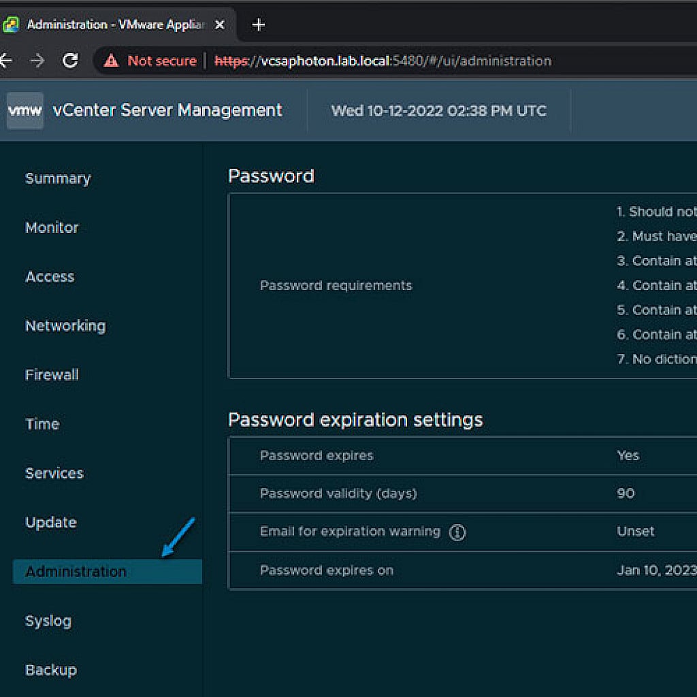The height and width of the screenshot is (697, 697).
Task: Click the Password expires on label
Action: (326, 570)
